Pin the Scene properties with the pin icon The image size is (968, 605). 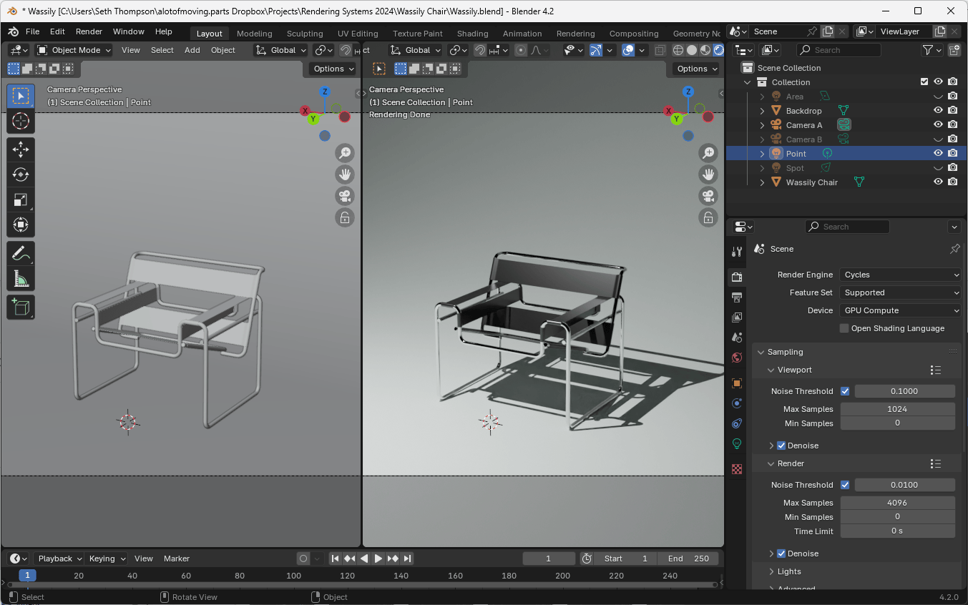954,249
